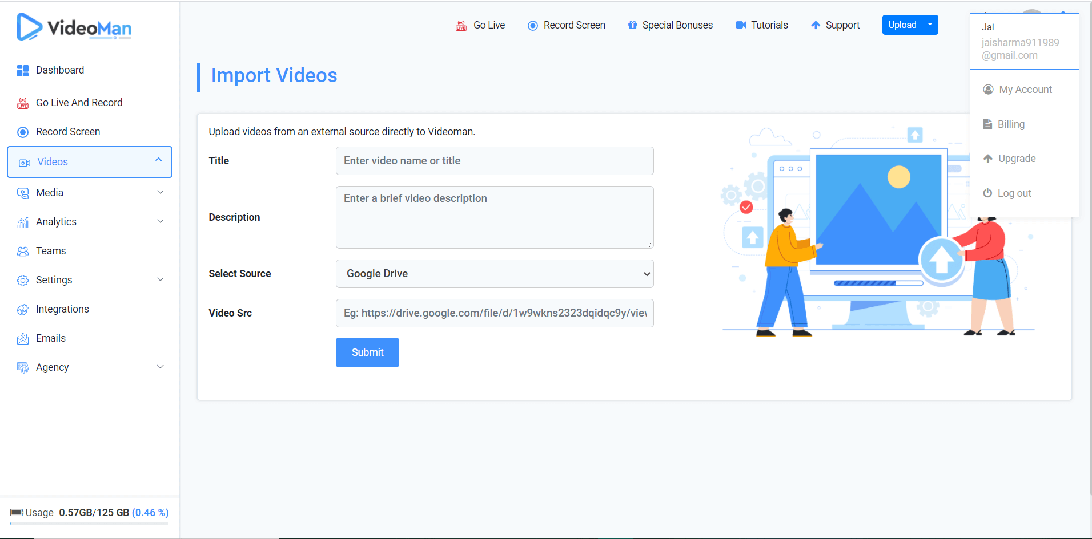
Task: Open Dashboard grid icon in sidebar
Action: point(23,70)
